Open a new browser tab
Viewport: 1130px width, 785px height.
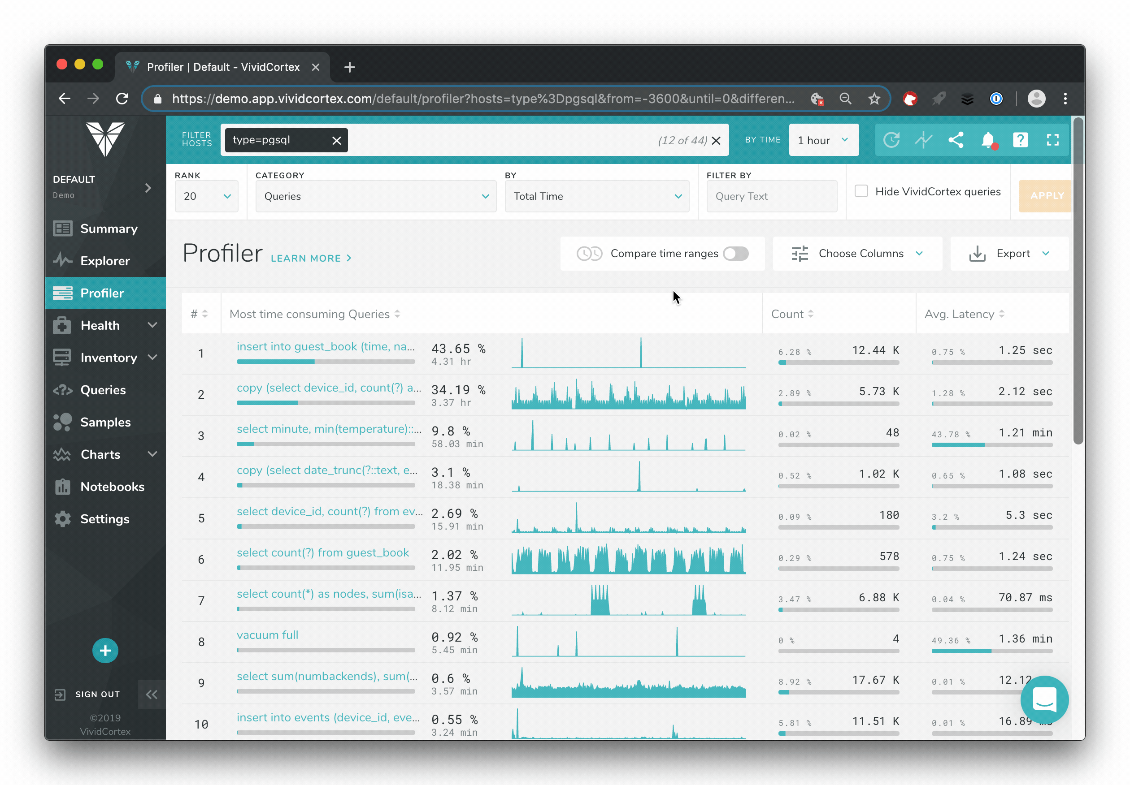[349, 67]
